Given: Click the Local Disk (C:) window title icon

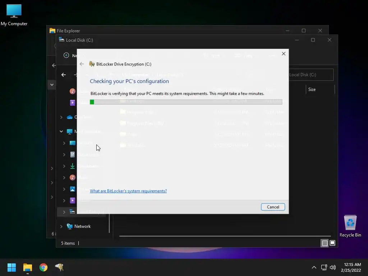Looking at the screenshot, I should tap(61, 40).
